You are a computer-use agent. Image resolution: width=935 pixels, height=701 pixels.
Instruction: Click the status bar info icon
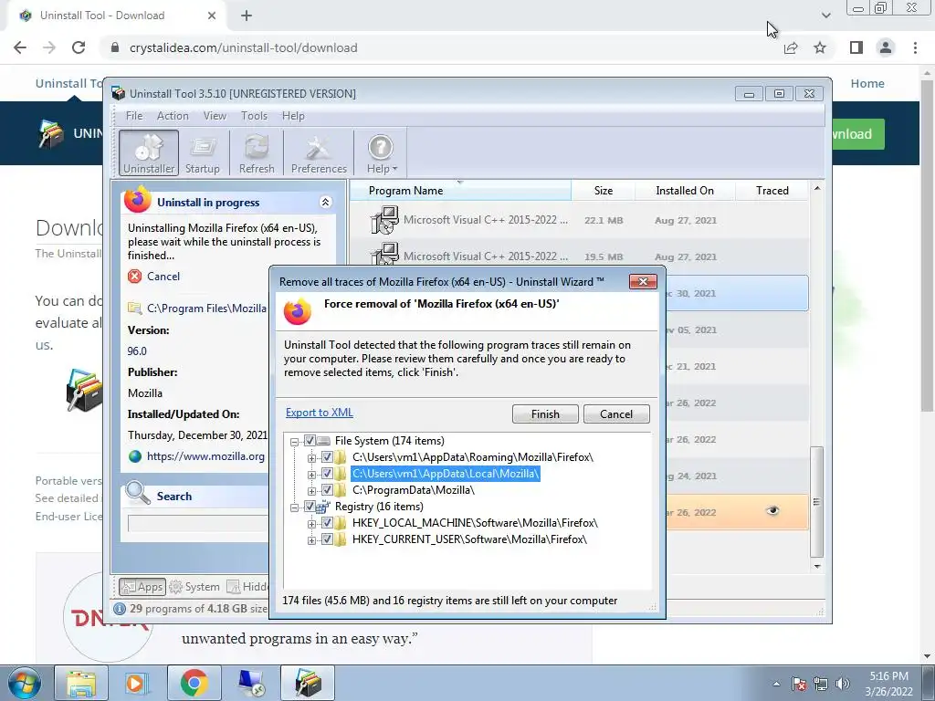point(120,609)
